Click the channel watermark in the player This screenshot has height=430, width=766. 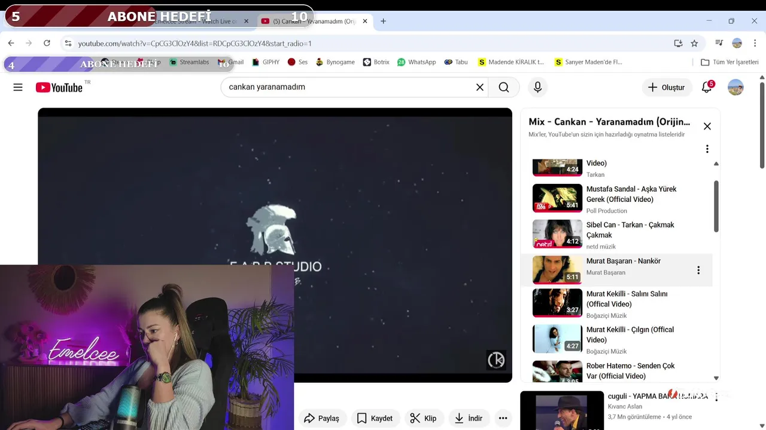click(496, 360)
